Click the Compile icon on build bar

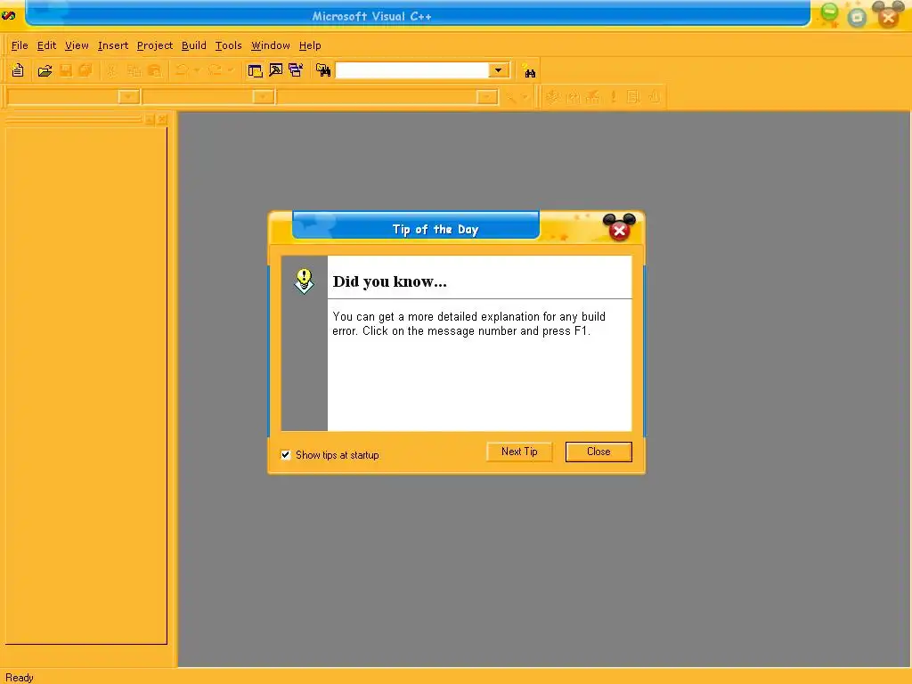click(x=552, y=97)
